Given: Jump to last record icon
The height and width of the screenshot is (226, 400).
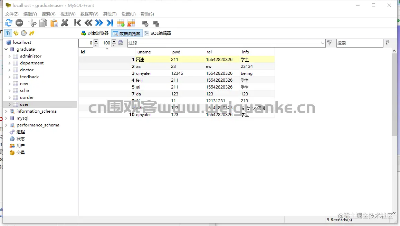Looking at the screenshot, I should (110, 23).
